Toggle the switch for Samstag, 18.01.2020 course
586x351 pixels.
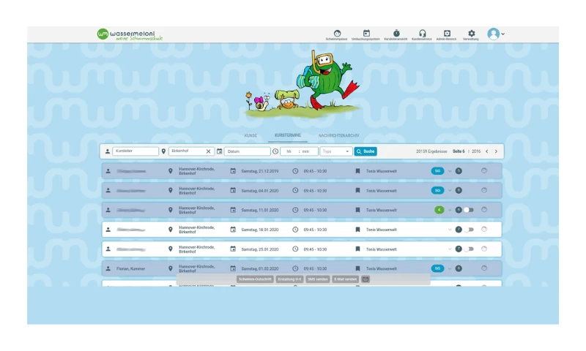coord(468,230)
